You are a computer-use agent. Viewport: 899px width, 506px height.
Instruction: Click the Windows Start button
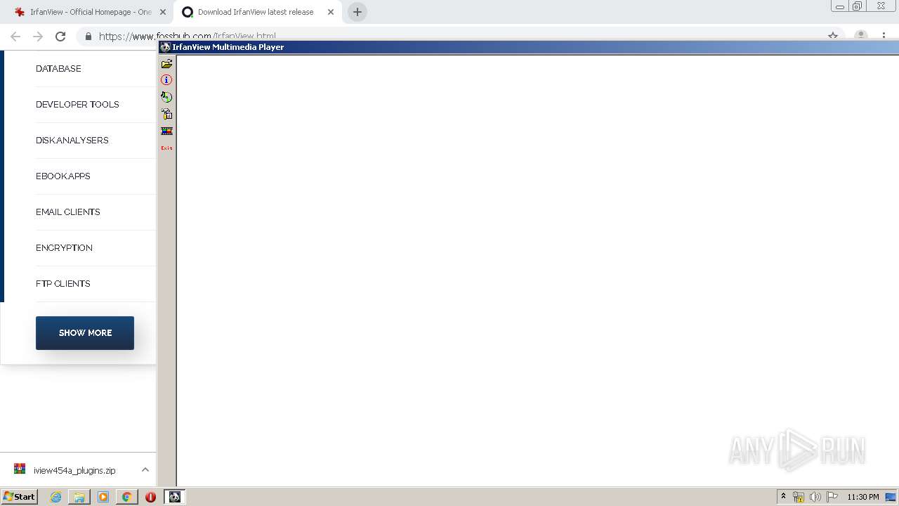[19, 496]
